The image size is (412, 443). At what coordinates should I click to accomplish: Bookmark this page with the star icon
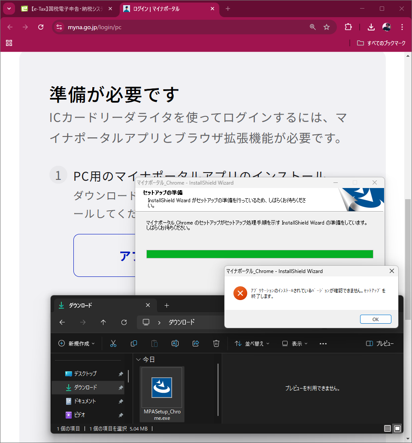(327, 27)
